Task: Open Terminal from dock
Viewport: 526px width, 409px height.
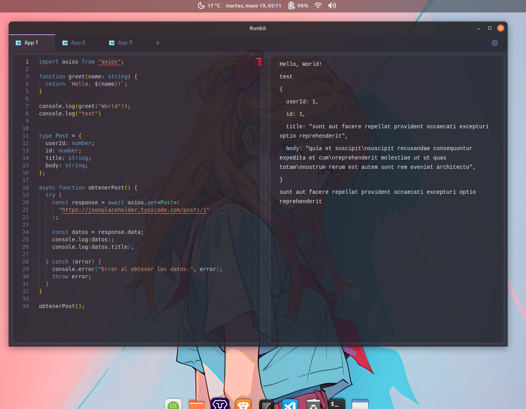Action: [337, 404]
